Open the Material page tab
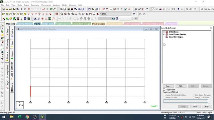The height and width of the screenshot is (120, 214). [x=12, y=87]
